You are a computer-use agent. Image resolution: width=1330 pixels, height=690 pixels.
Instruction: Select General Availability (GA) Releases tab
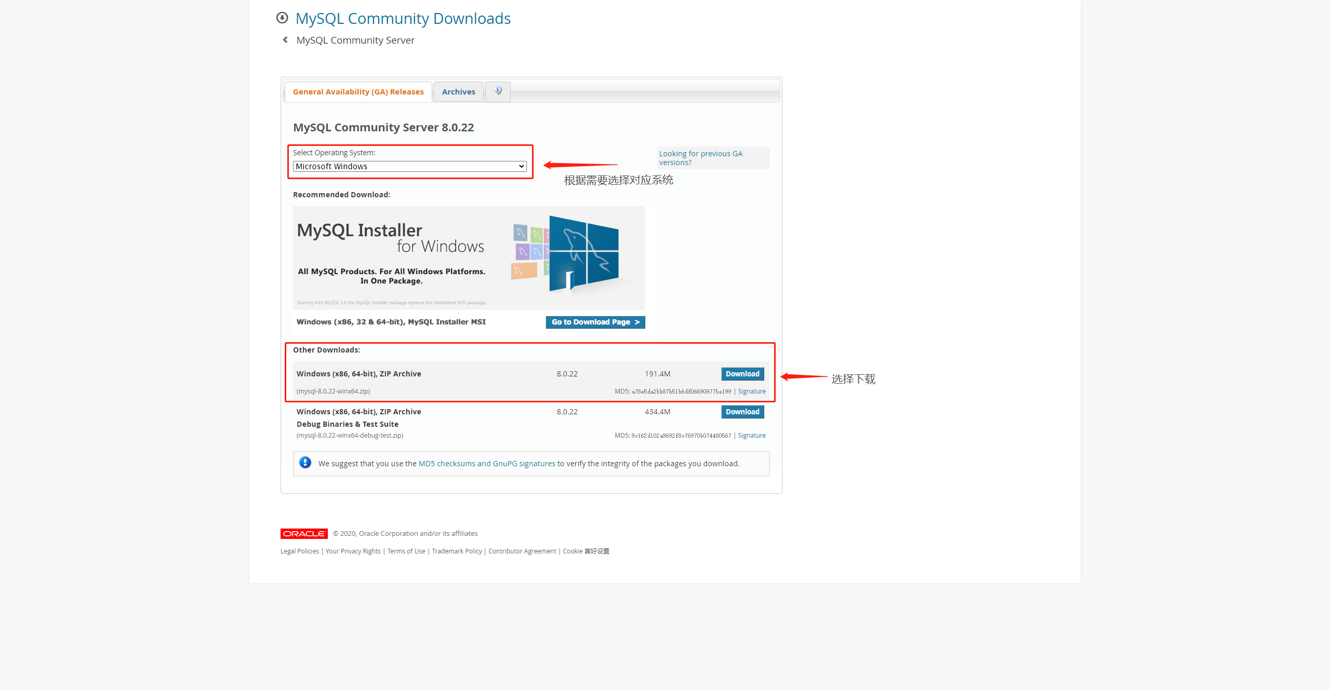pyautogui.click(x=358, y=92)
